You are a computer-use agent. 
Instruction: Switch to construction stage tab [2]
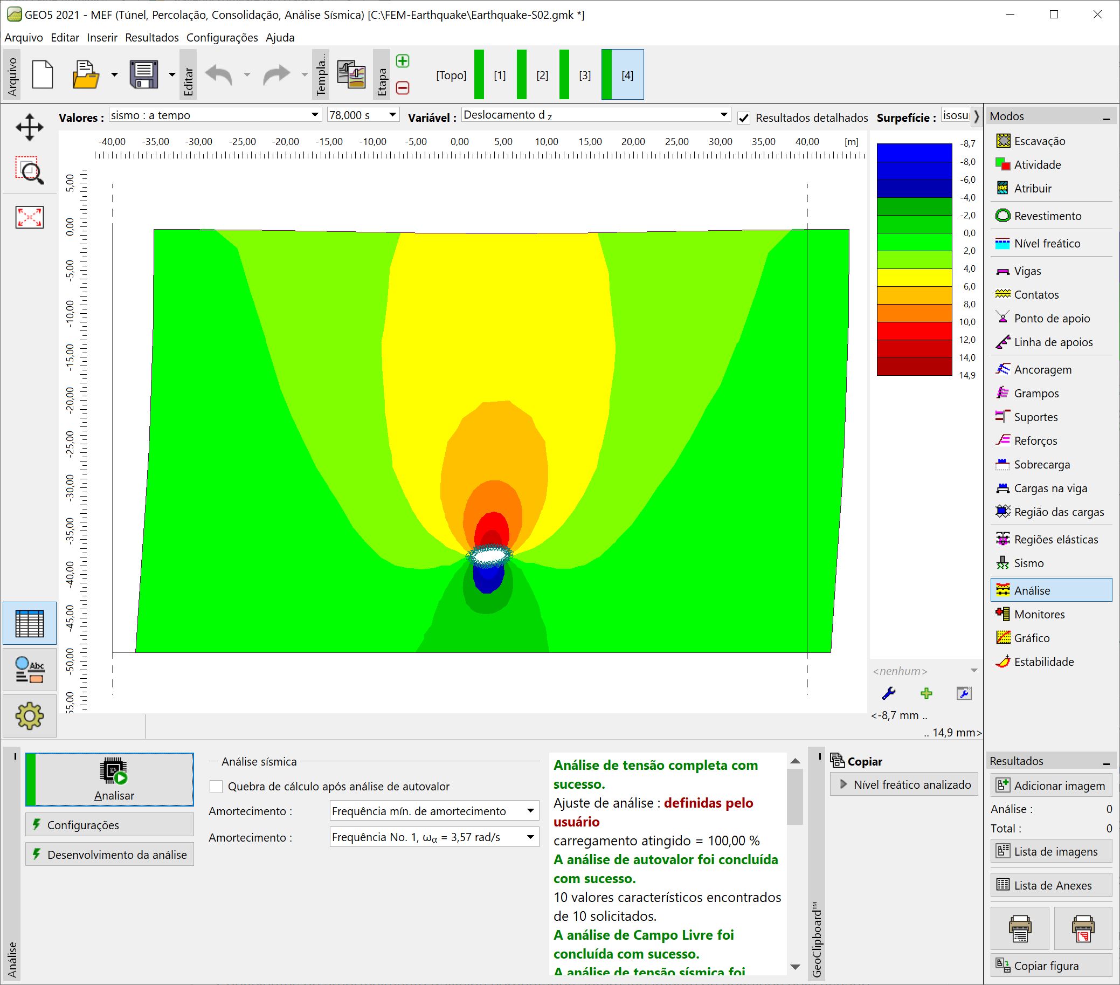[x=542, y=75]
